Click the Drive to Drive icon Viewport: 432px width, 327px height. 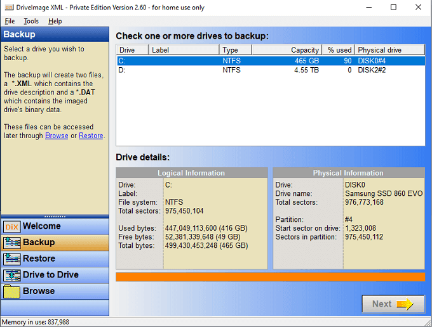[x=12, y=275]
